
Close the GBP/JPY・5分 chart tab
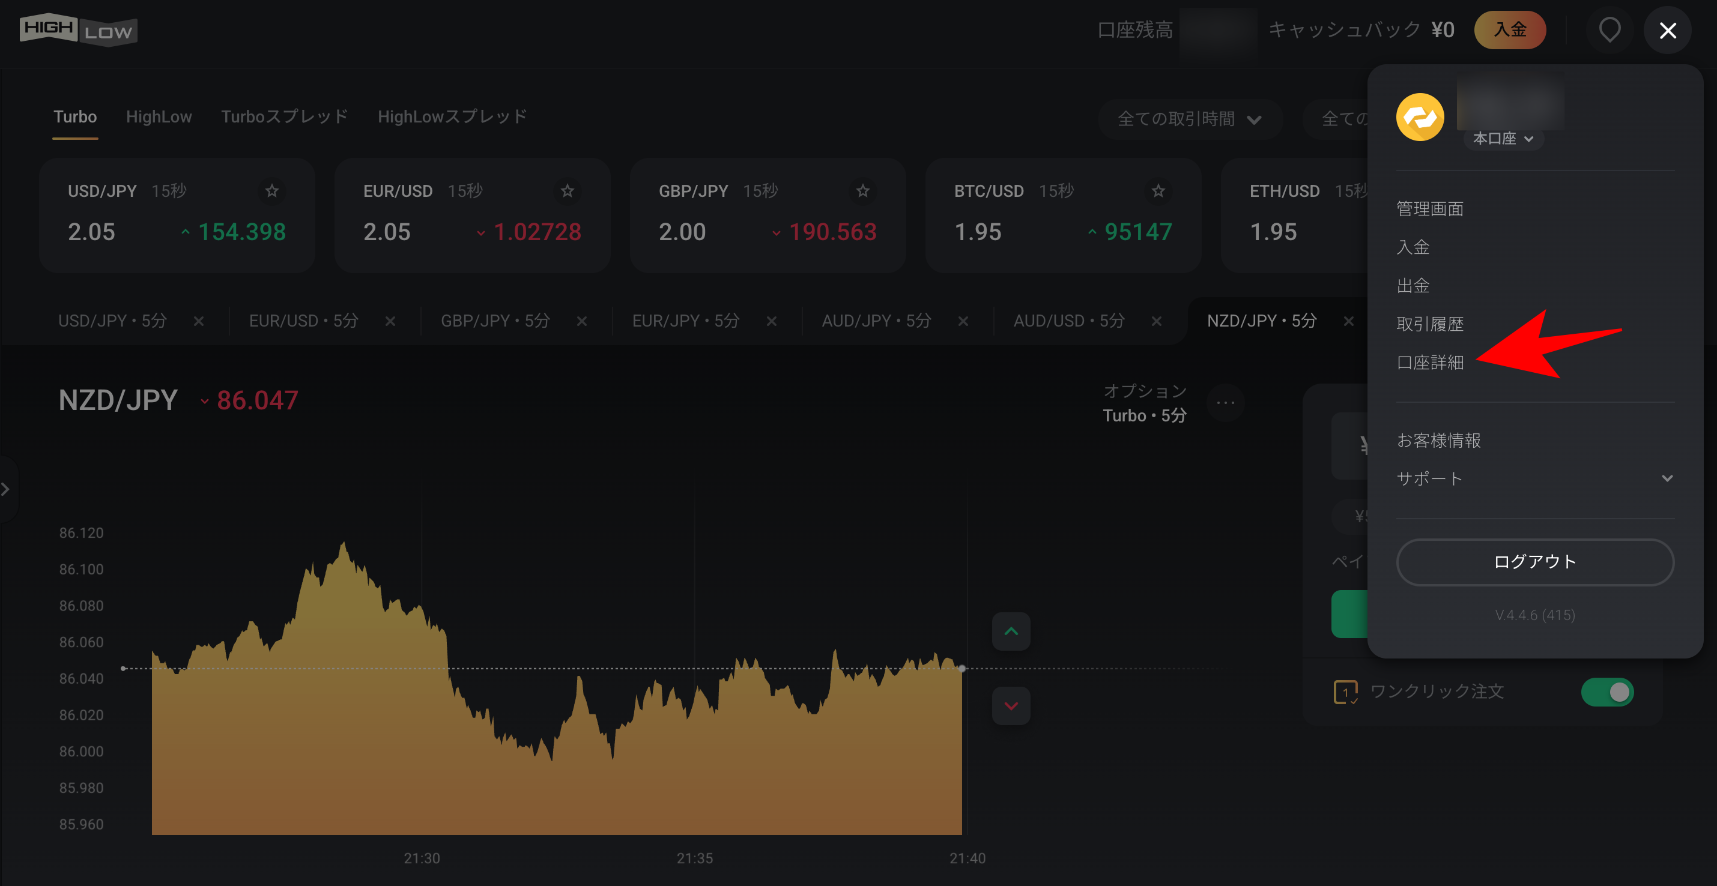[x=582, y=322]
